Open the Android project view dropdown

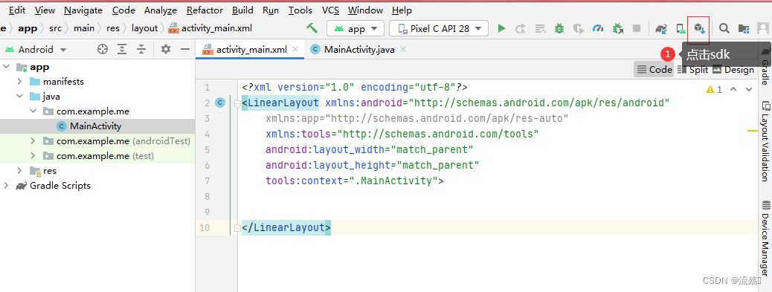(x=36, y=50)
